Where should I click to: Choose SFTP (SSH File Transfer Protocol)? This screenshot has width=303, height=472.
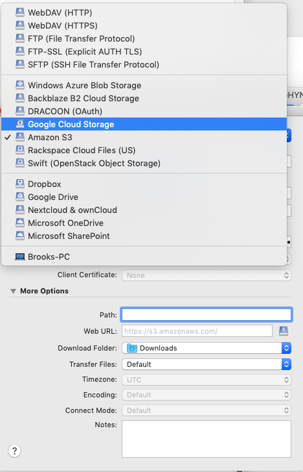[x=144, y=64]
